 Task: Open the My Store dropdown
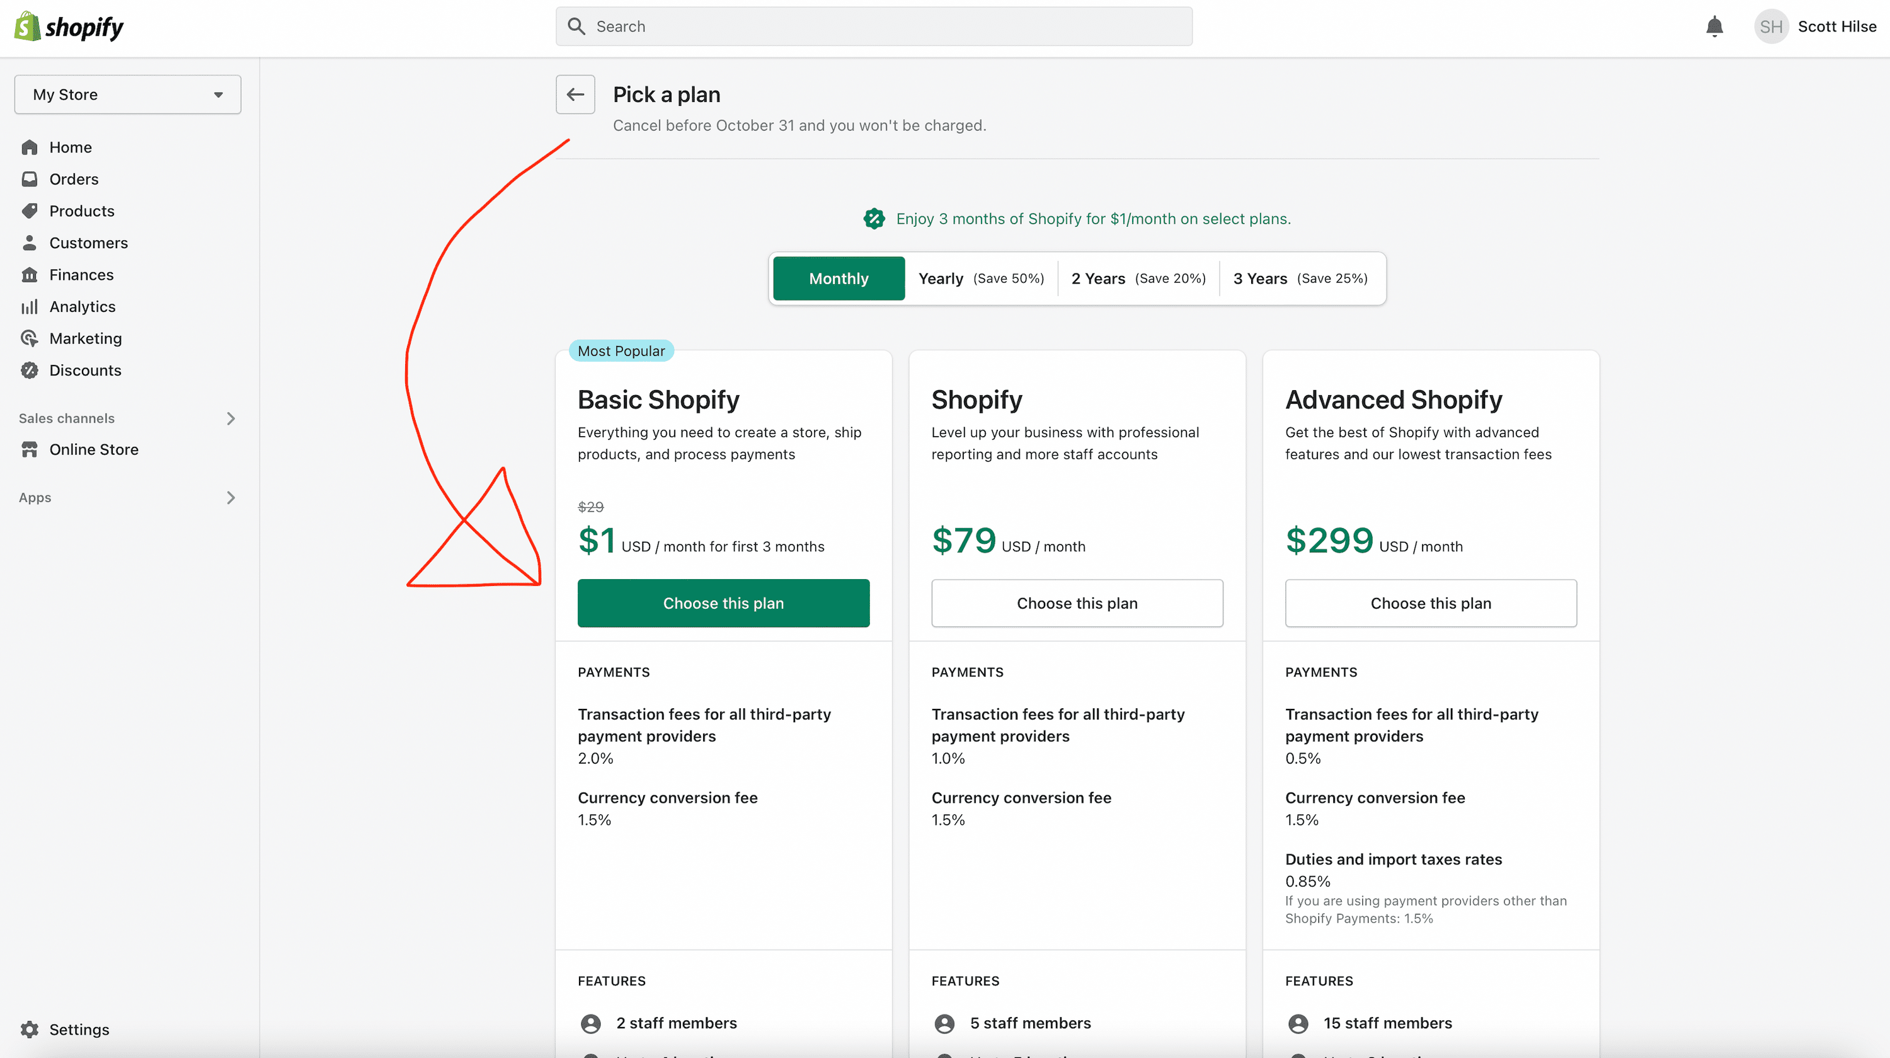pos(128,95)
